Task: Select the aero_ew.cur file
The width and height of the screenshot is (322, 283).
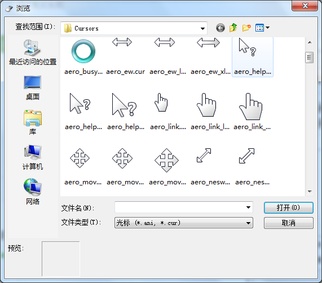Action: pyautogui.click(x=125, y=56)
